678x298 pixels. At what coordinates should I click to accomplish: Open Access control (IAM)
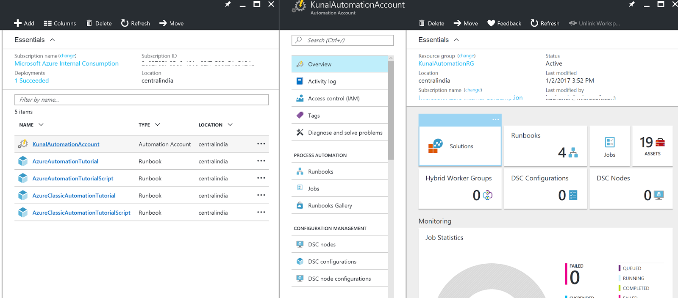(x=340, y=98)
